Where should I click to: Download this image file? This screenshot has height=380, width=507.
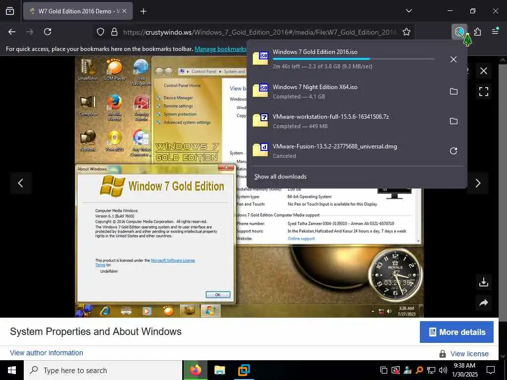484,282
